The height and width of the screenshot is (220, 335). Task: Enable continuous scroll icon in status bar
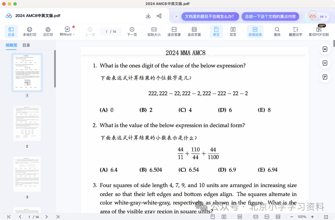[x=240, y=217]
